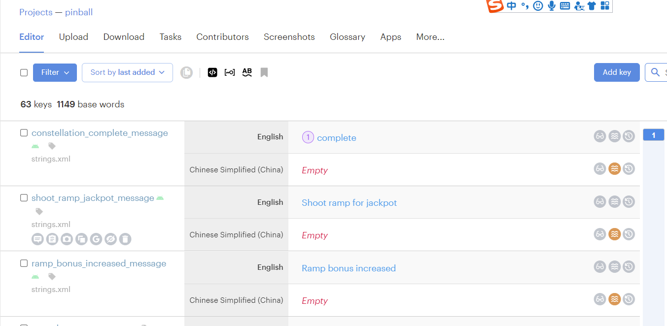Image resolution: width=667 pixels, height=326 pixels.
Task: Toggle key ID display with the key icon
Action: coord(230,72)
